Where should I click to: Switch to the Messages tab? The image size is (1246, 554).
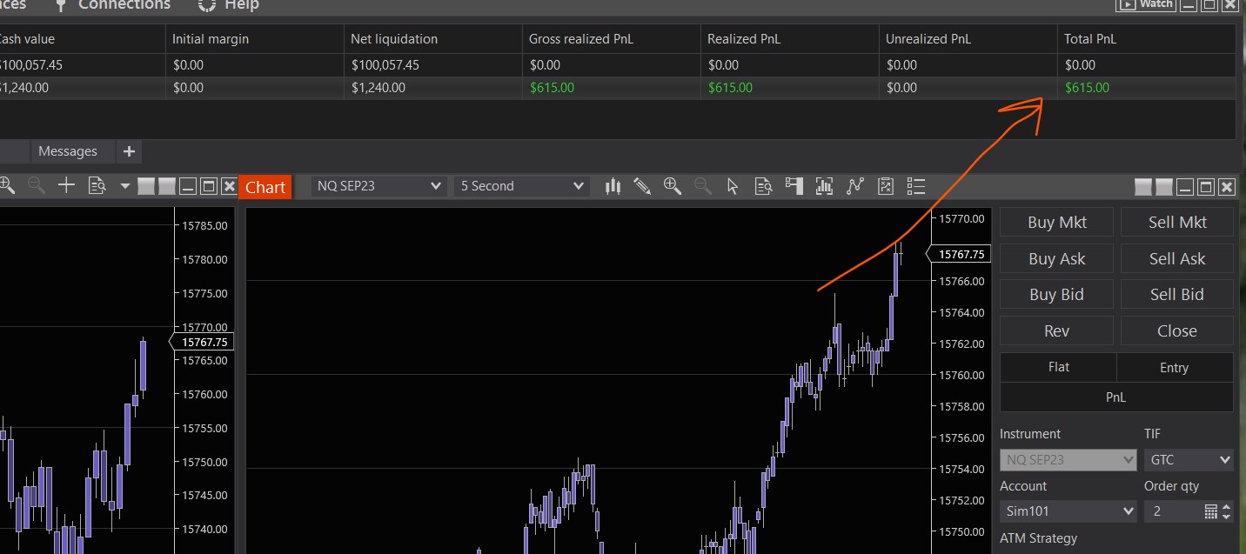coord(68,151)
